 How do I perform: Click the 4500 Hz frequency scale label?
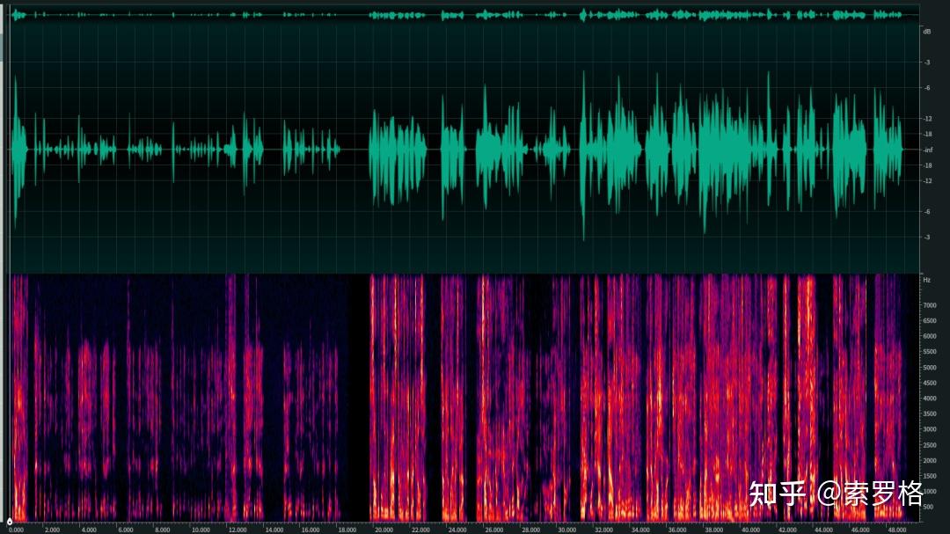point(930,383)
